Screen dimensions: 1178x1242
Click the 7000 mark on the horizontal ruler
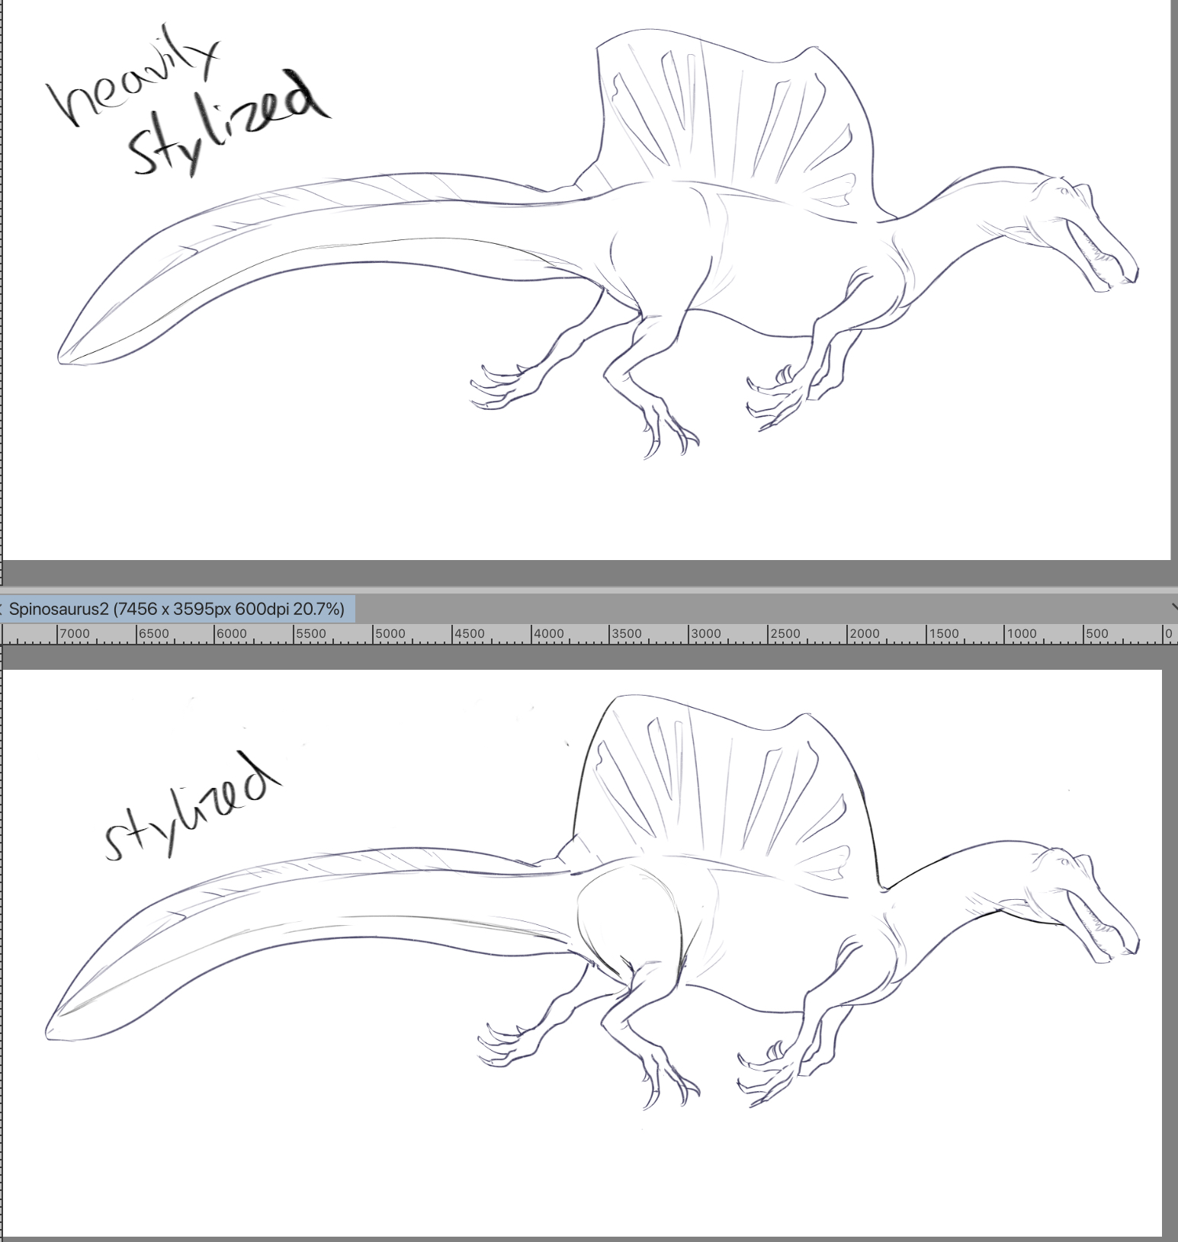pos(73,634)
